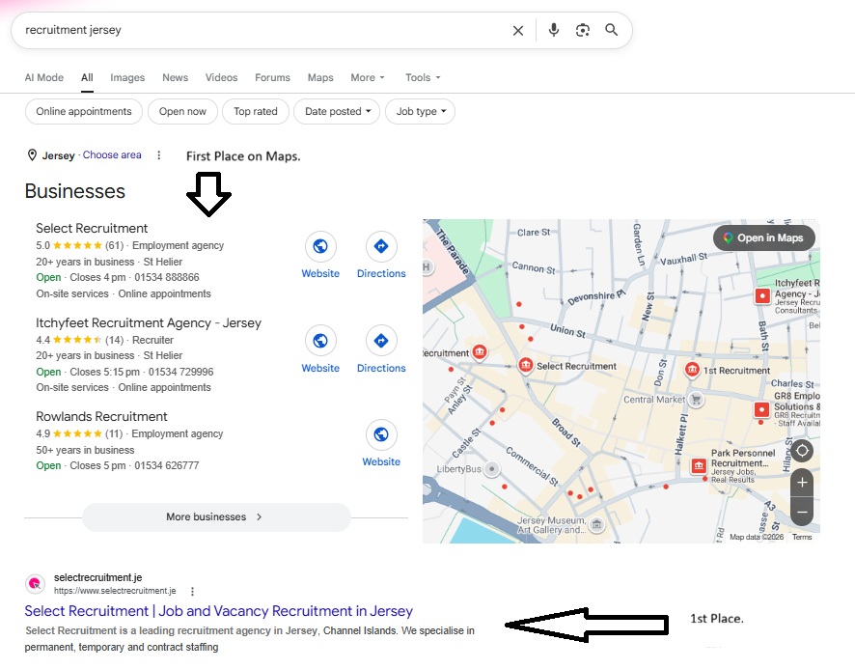The width and height of the screenshot is (855, 669).
Task: Click phone number 01534 729996
Action: 181,372
